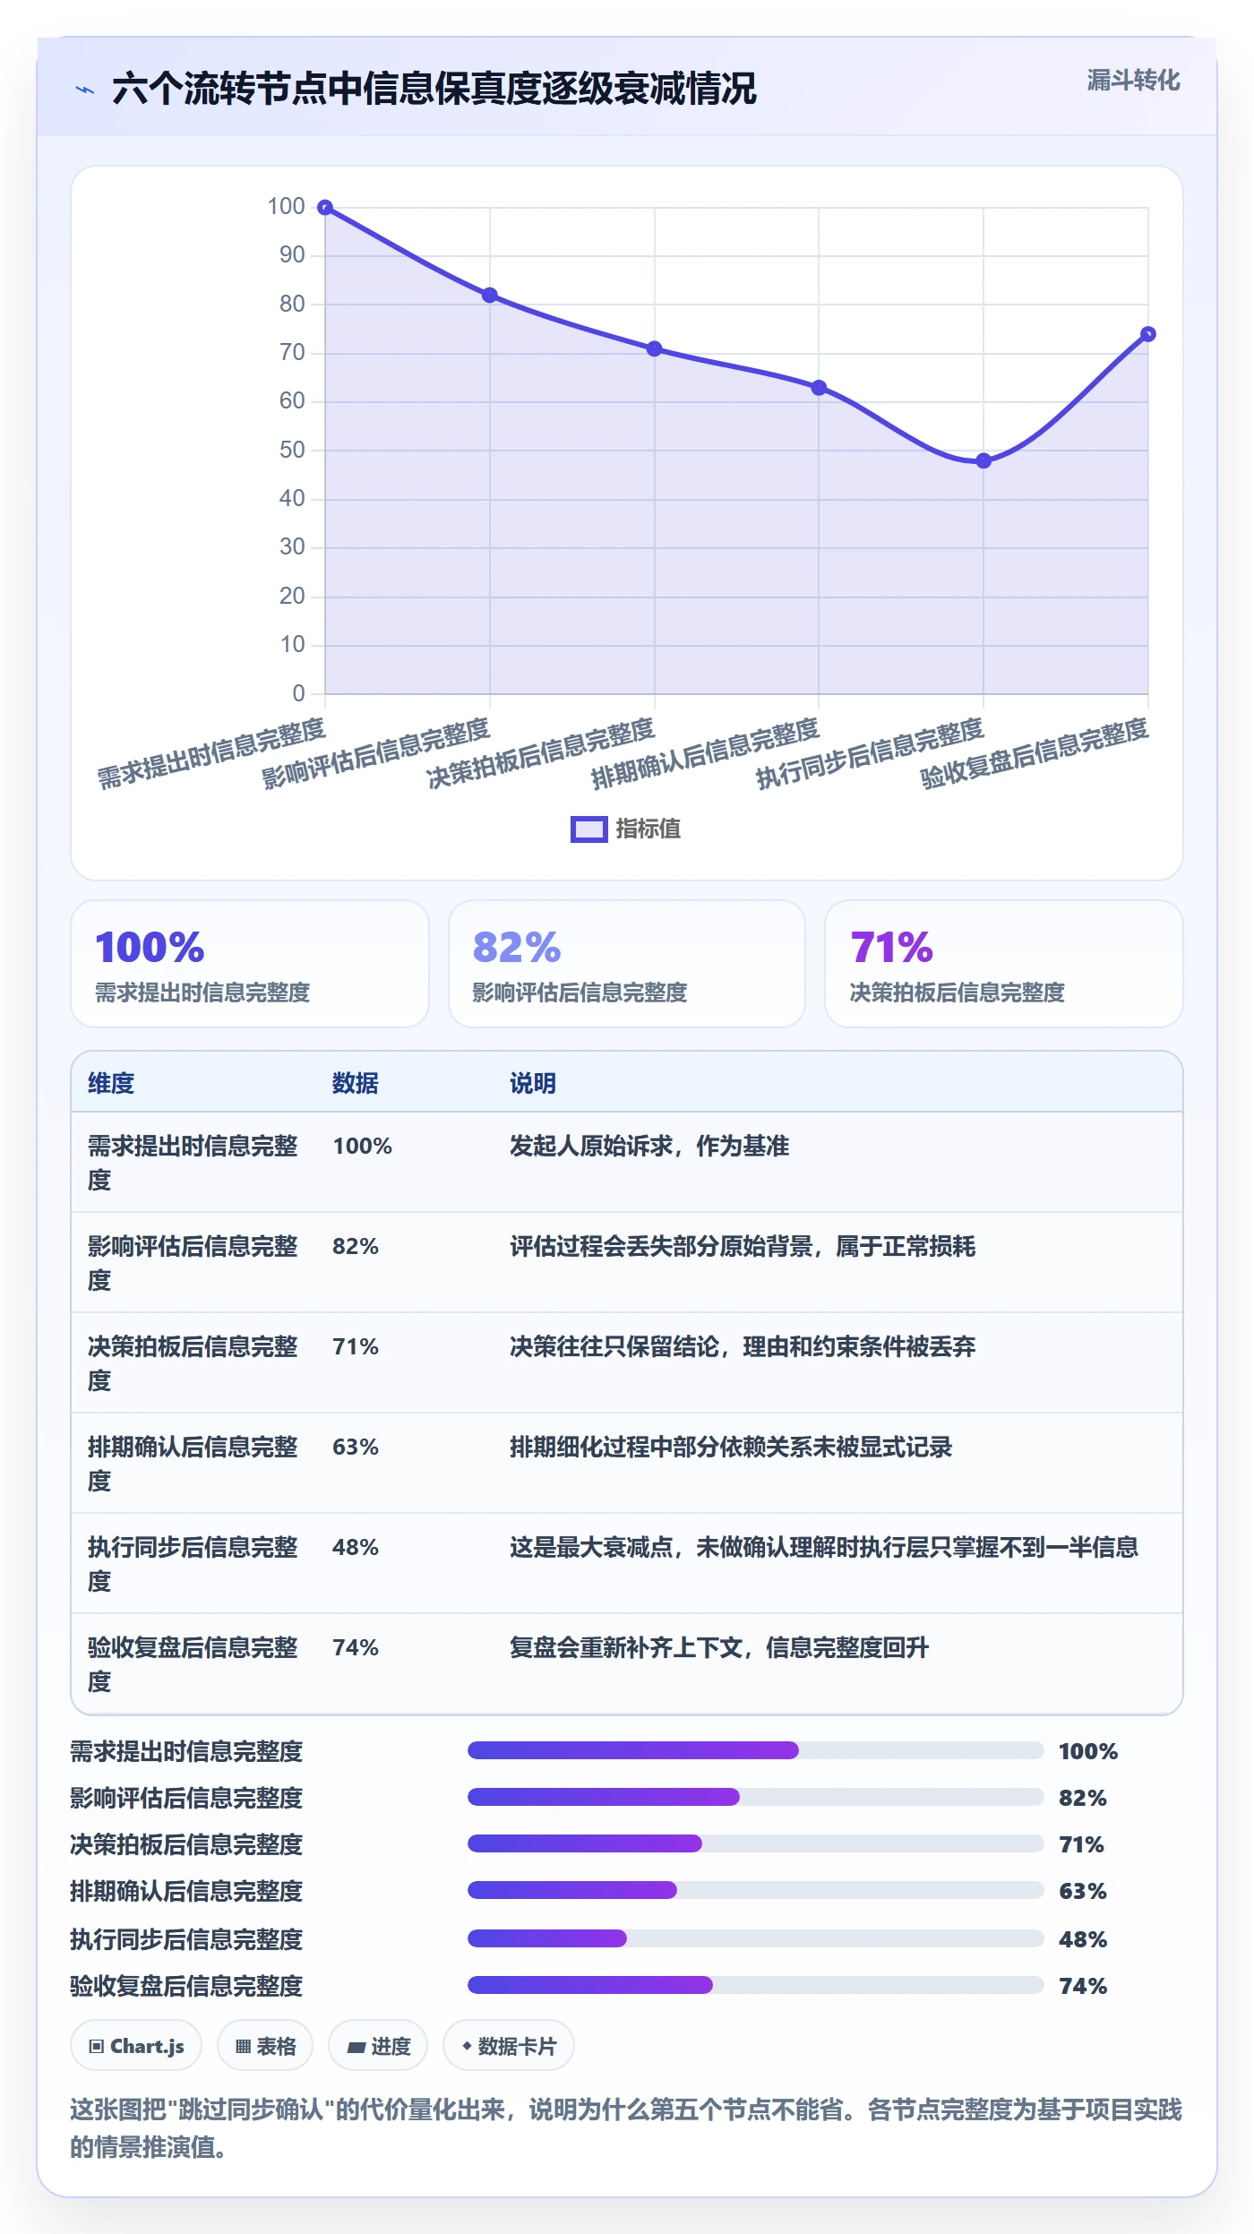Click the last chart point at value 74

click(x=1148, y=334)
